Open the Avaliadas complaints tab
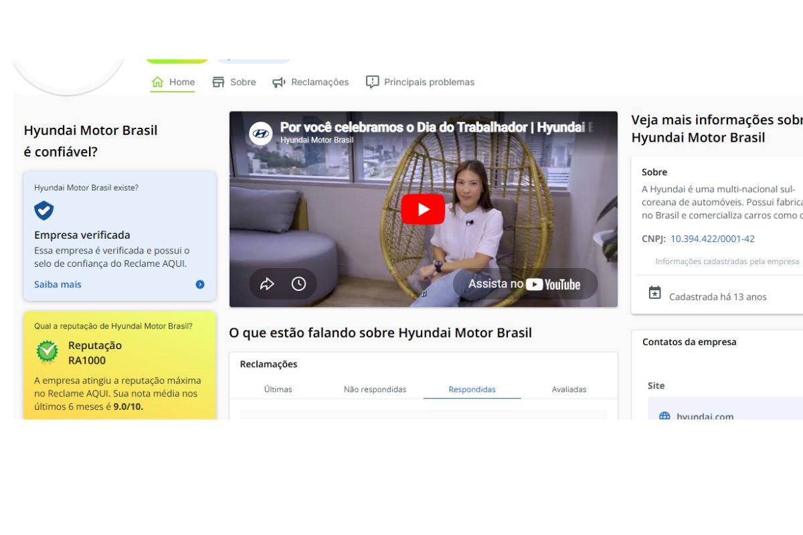Viewport: 803px width, 535px height. coord(568,389)
